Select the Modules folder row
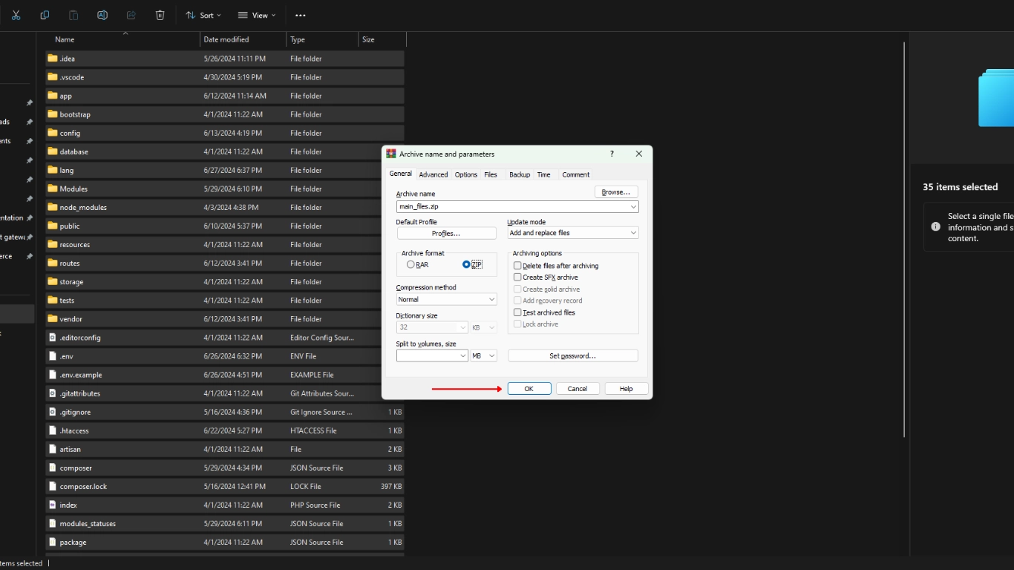Screen dimensions: 1014x570 (x=225, y=189)
